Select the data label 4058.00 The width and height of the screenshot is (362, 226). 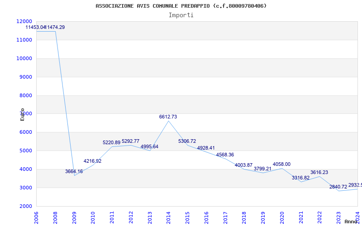(281, 164)
